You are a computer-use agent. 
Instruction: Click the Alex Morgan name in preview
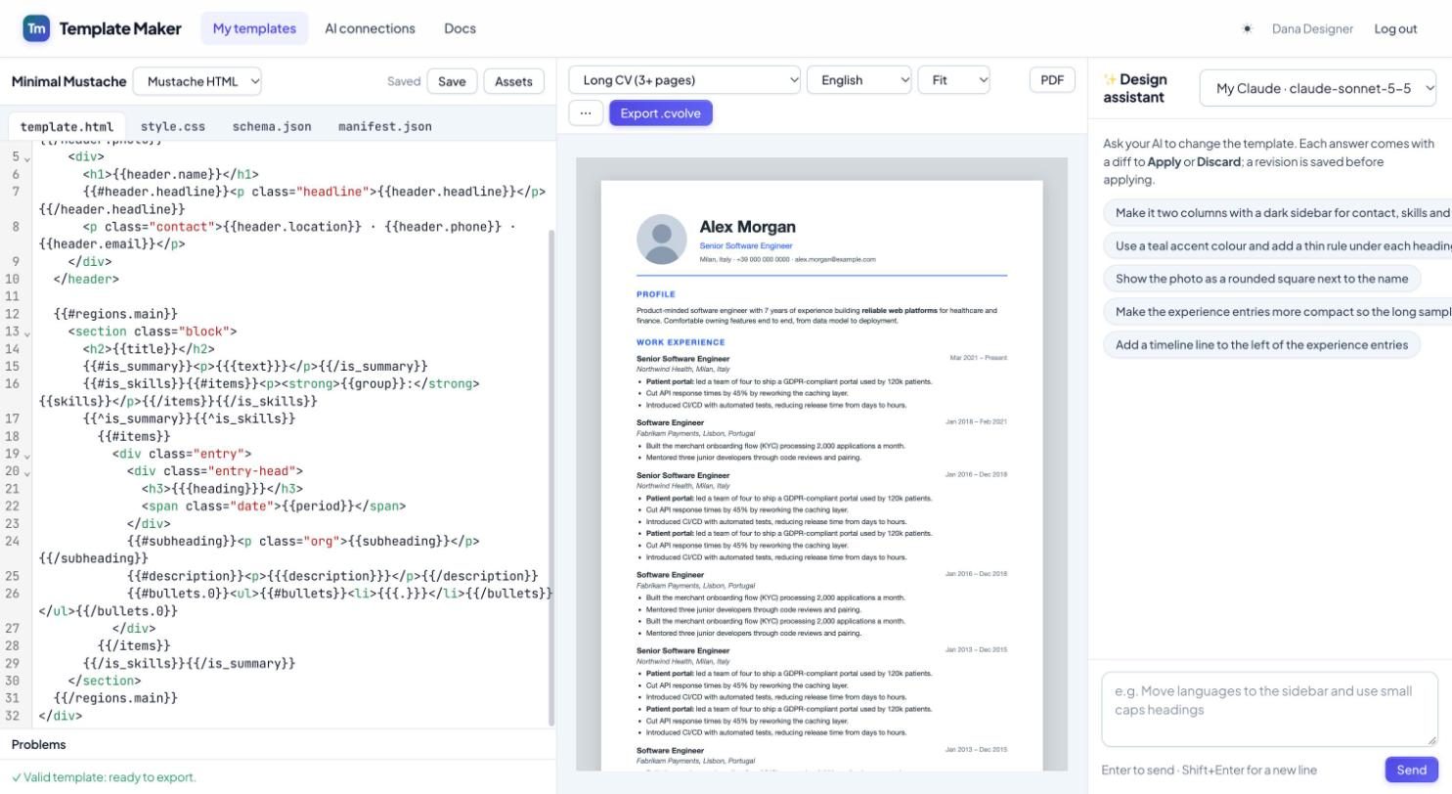748,227
